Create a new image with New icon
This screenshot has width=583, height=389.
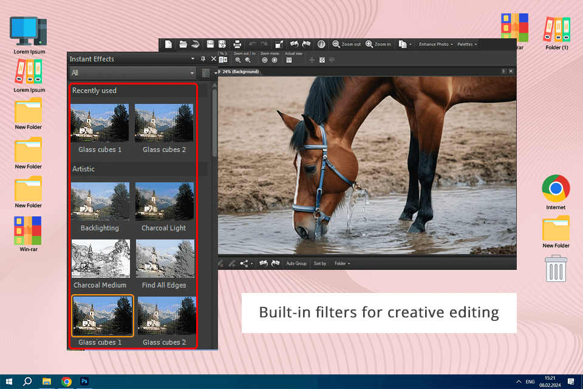tap(168, 44)
